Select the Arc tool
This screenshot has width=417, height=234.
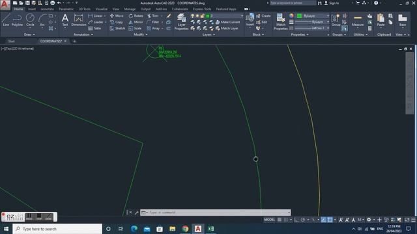[x=42, y=20]
